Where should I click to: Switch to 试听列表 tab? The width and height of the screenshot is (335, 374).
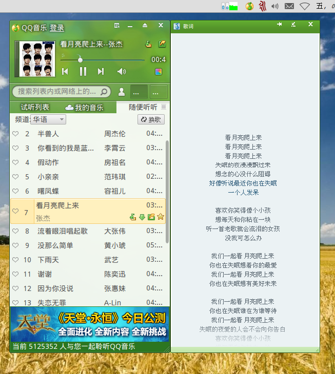[x=35, y=107]
